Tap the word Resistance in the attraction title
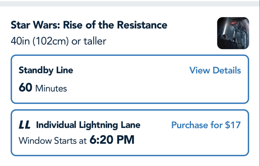 (x=142, y=25)
